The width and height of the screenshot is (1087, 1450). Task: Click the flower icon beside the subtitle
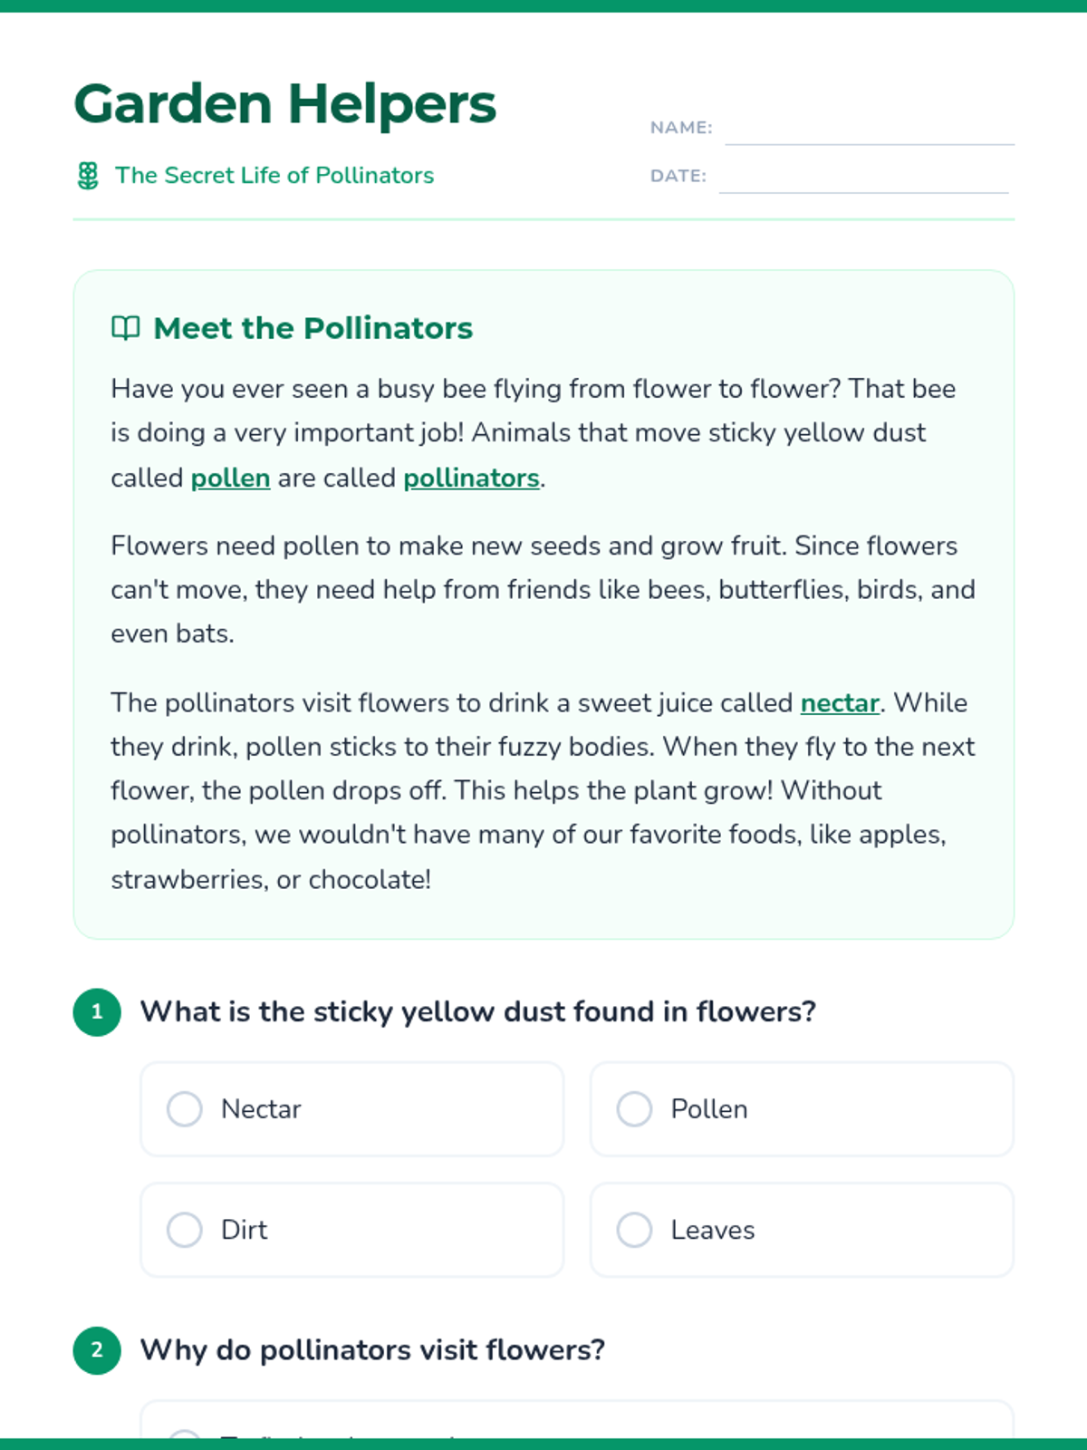click(x=88, y=176)
